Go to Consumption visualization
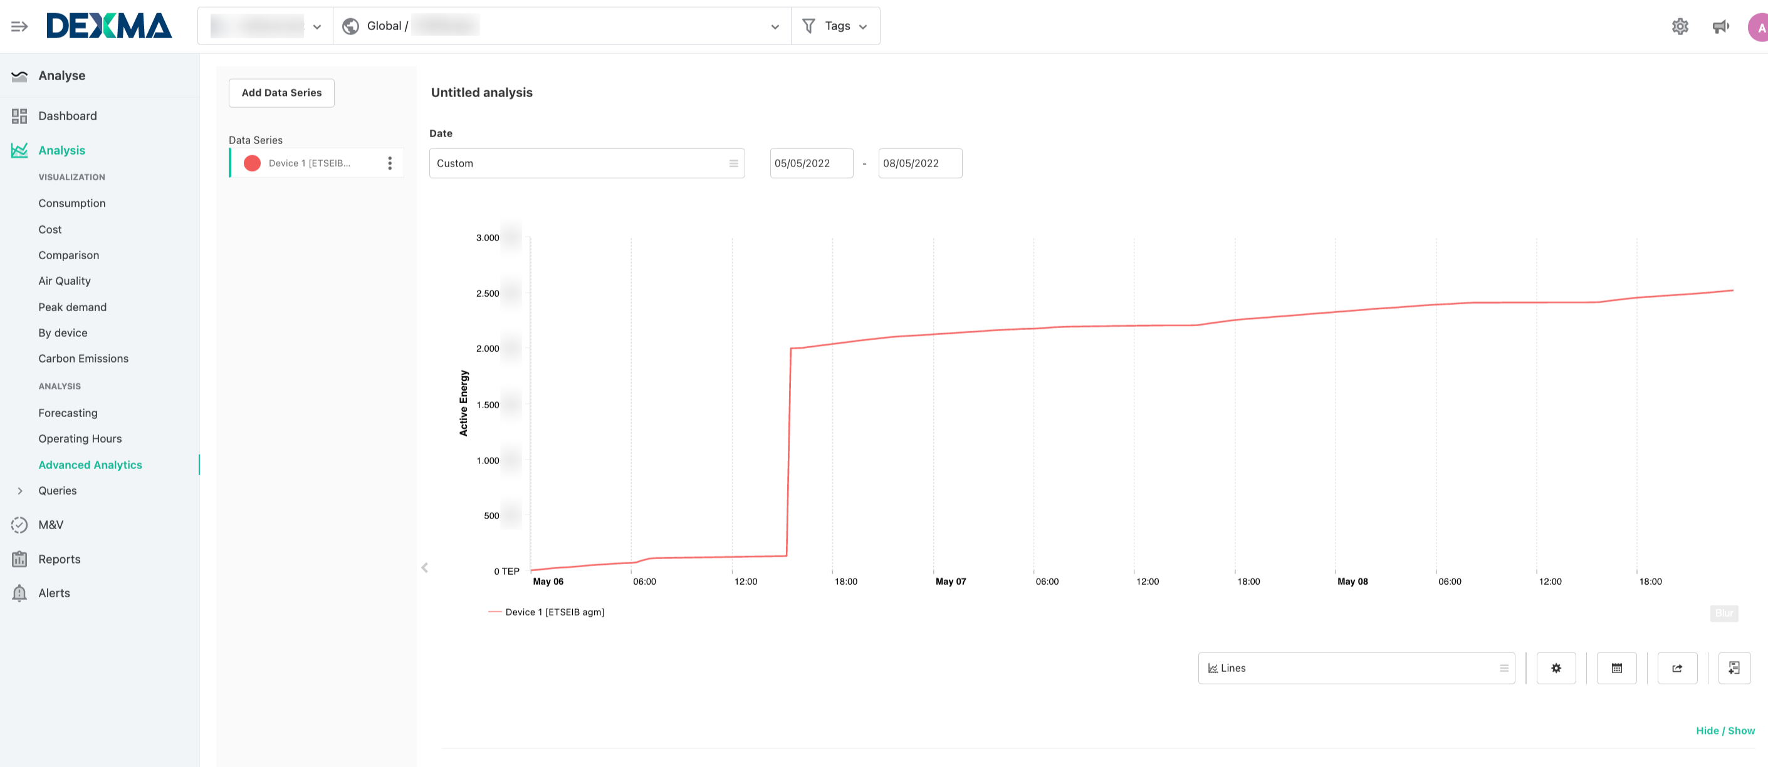 [72, 203]
